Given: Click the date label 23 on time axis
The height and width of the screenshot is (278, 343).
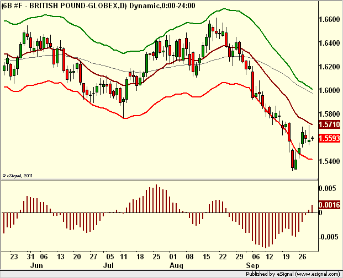Looking at the screenshot, I should [x=14, y=257].
